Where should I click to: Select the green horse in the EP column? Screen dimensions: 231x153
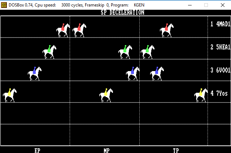49,52
